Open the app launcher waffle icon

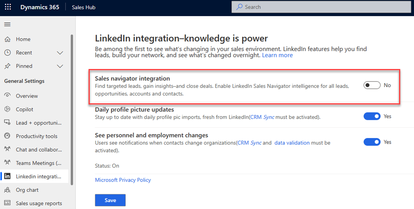tap(8, 7)
